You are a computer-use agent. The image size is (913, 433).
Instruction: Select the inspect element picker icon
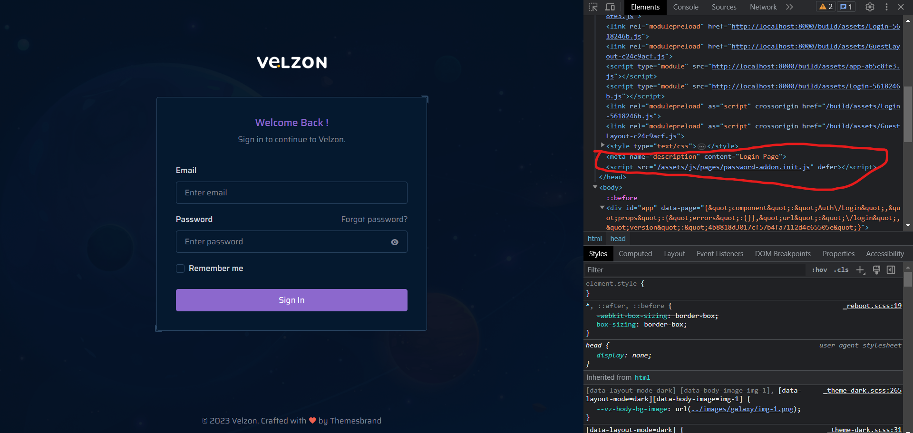(593, 7)
